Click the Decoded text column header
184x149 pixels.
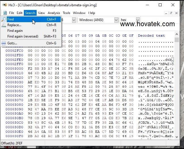pyautogui.click(x=151, y=36)
